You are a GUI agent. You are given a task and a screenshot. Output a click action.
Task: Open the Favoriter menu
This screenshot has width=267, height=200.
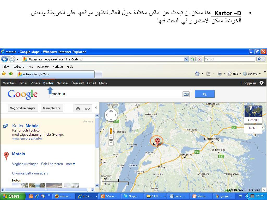coord(43,67)
